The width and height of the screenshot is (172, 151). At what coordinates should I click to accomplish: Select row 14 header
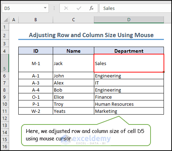click(x=5, y=132)
